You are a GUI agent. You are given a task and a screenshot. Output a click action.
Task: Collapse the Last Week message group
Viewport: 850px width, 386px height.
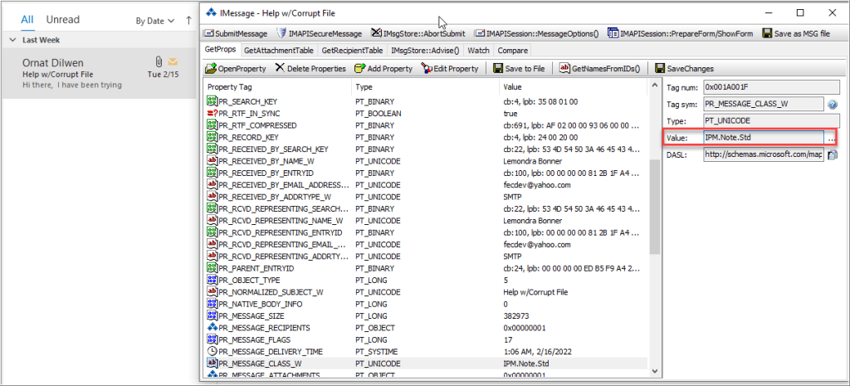pyautogui.click(x=12, y=40)
